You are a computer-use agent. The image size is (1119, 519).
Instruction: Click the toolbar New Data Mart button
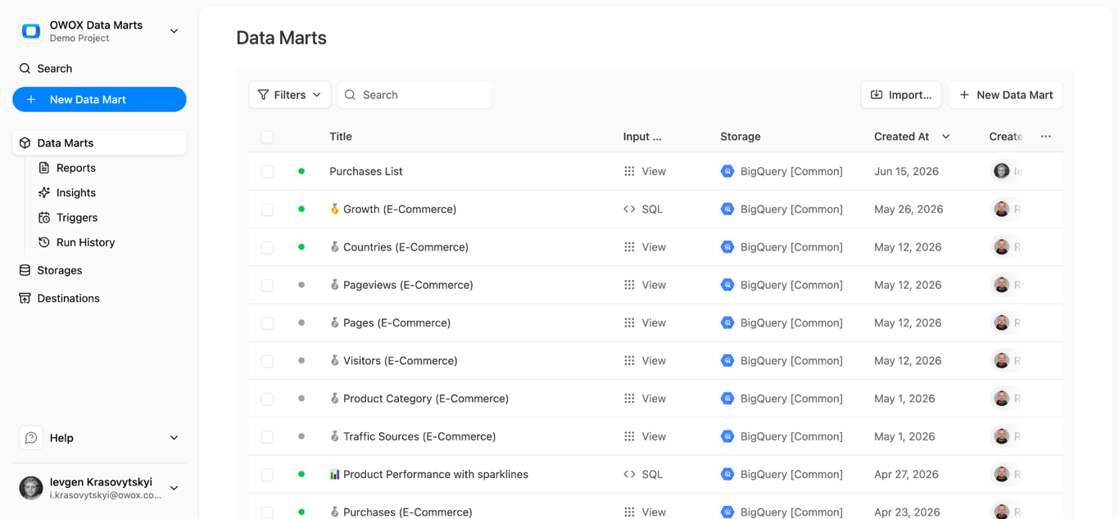coord(1006,95)
